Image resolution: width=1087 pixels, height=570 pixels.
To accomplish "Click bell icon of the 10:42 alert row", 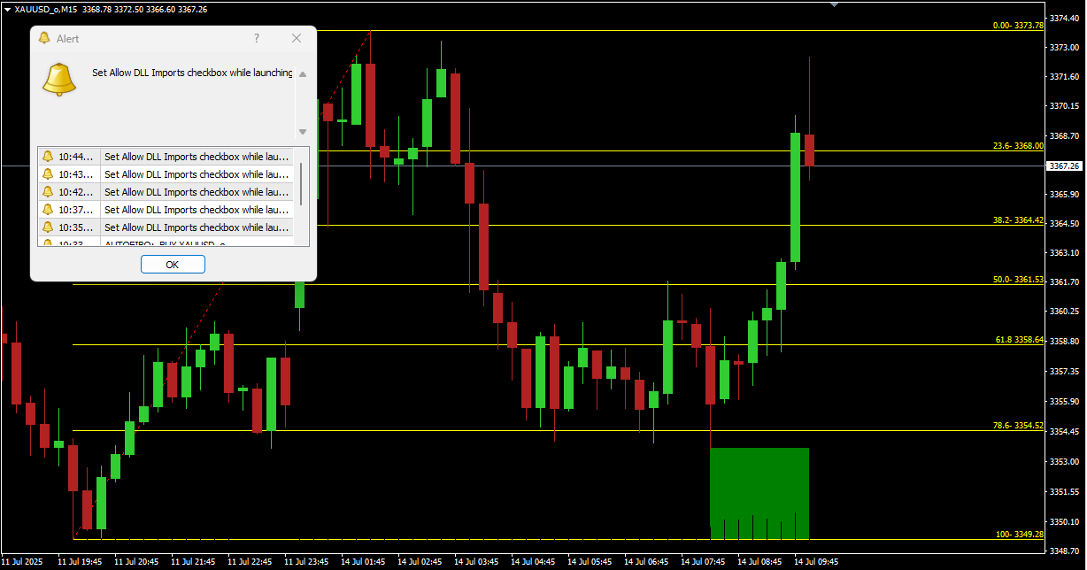I will [48, 192].
